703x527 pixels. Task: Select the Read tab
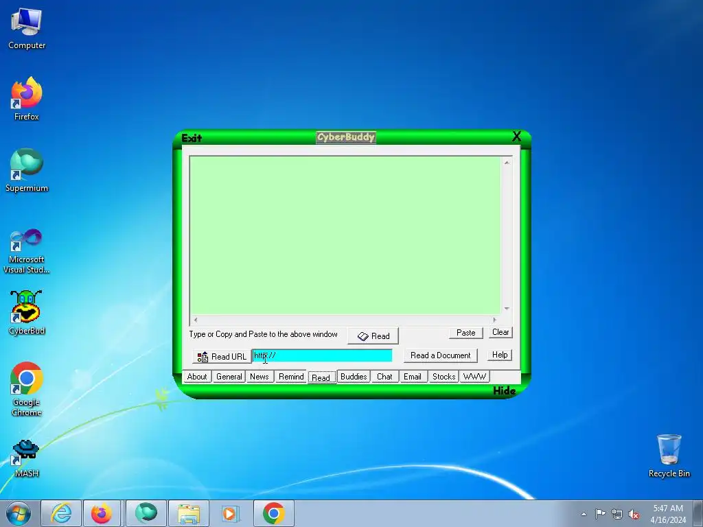pyautogui.click(x=321, y=377)
